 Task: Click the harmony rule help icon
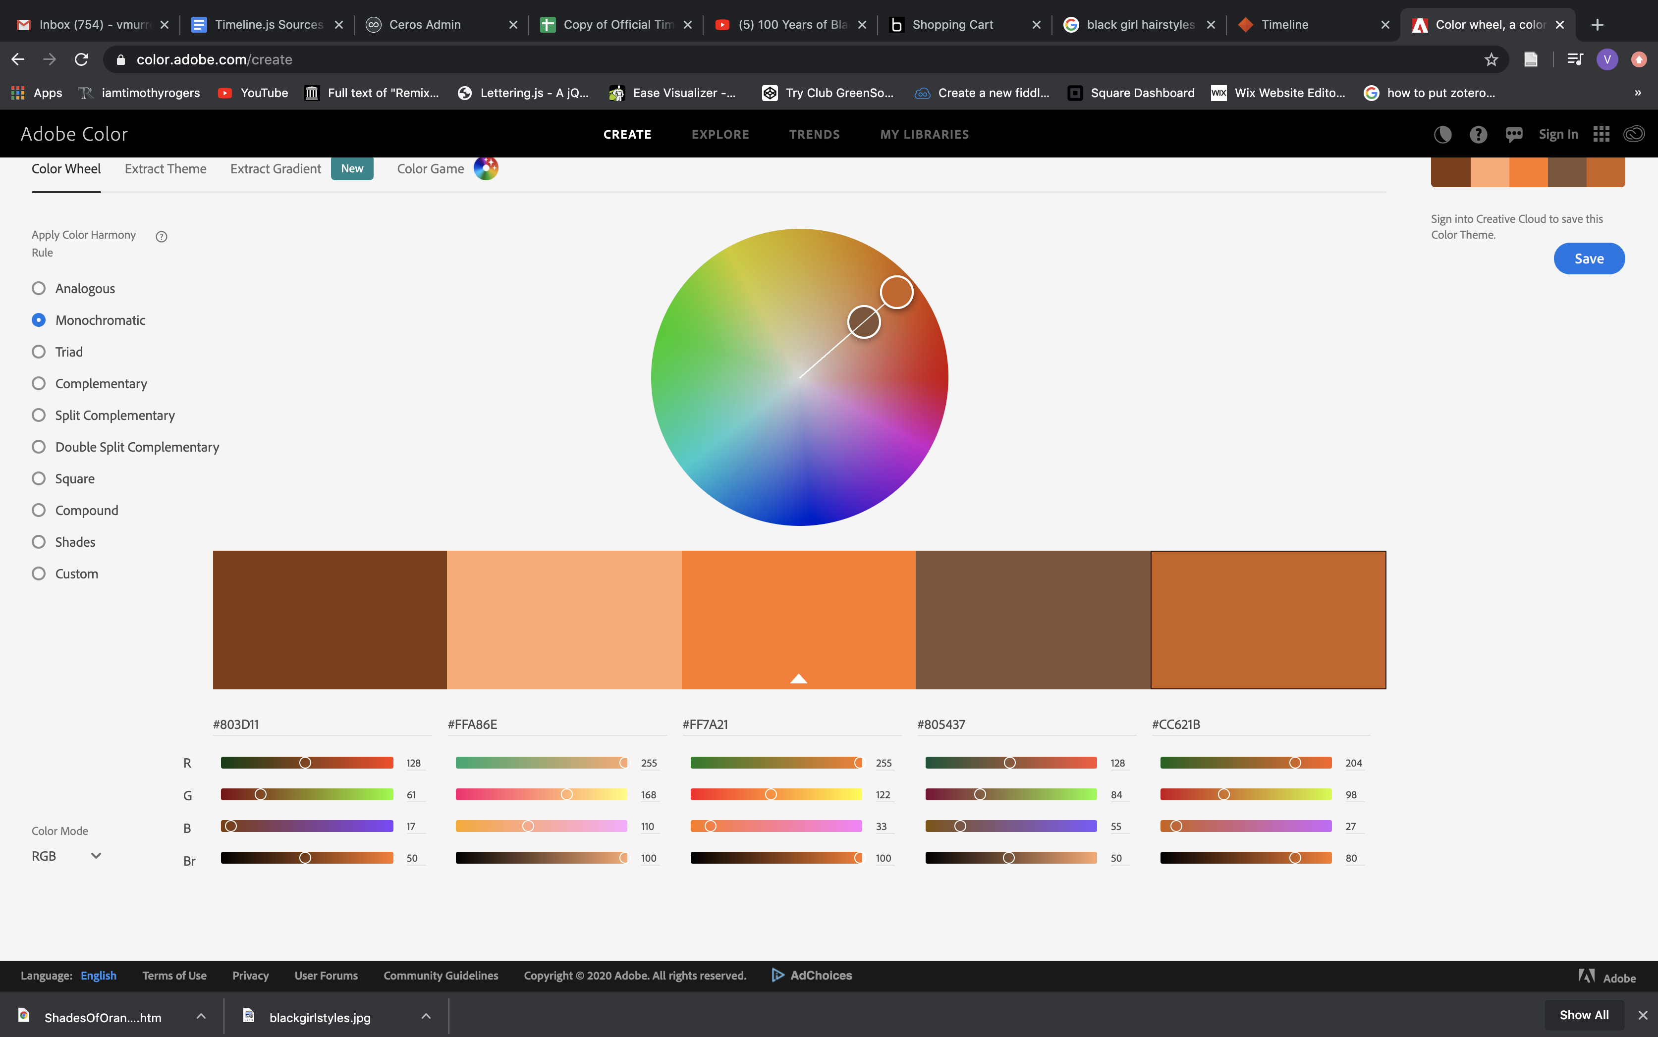point(161,237)
